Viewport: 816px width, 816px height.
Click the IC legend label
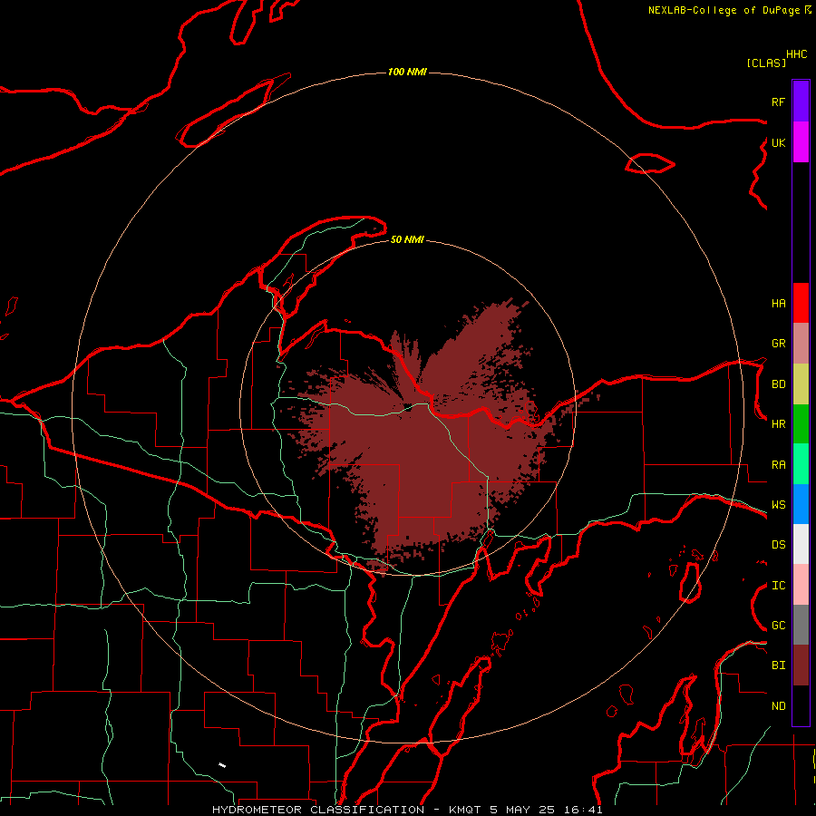pyautogui.click(x=778, y=585)
